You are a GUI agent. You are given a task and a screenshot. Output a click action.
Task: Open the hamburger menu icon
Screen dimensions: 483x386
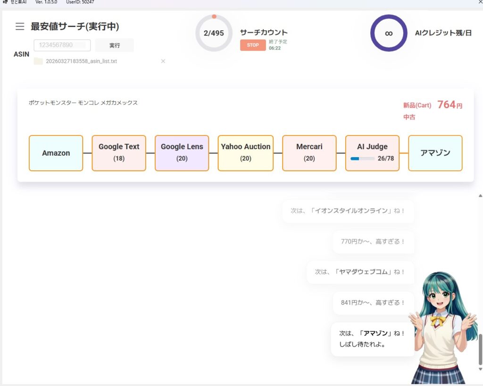coord(20,26)
